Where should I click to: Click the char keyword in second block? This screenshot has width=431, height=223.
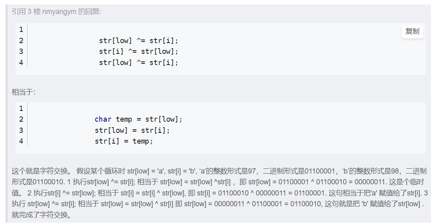[103, 119]
